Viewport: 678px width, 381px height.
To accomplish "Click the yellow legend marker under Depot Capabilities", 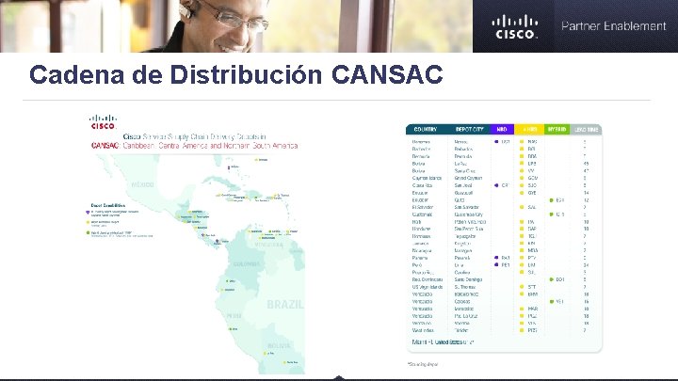I will pos(88,222).
